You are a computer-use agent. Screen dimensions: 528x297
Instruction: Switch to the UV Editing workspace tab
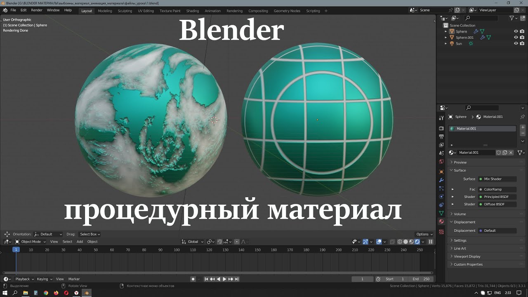tap(146, 11)
